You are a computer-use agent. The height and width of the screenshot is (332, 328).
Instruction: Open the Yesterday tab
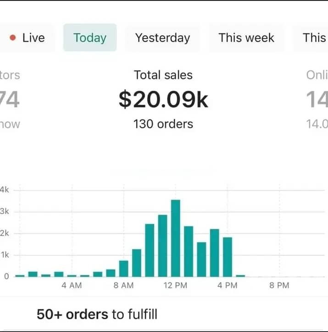[162, 38]
